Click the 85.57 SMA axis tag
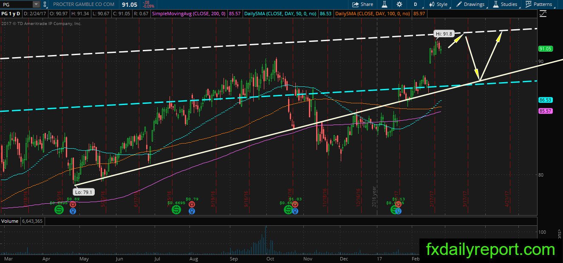This screenshot has width=563, height=263. coord(545,111)
